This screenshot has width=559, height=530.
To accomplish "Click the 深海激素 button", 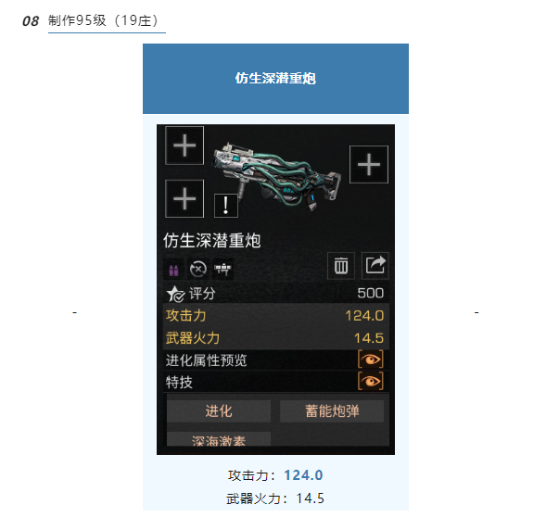I will [219, 439].
